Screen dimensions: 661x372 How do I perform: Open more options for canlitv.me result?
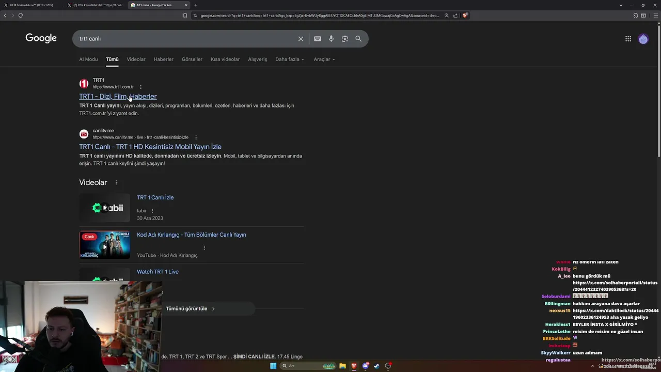coord(196,137)
